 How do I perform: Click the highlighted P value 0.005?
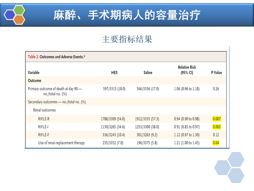click(217, 127)
